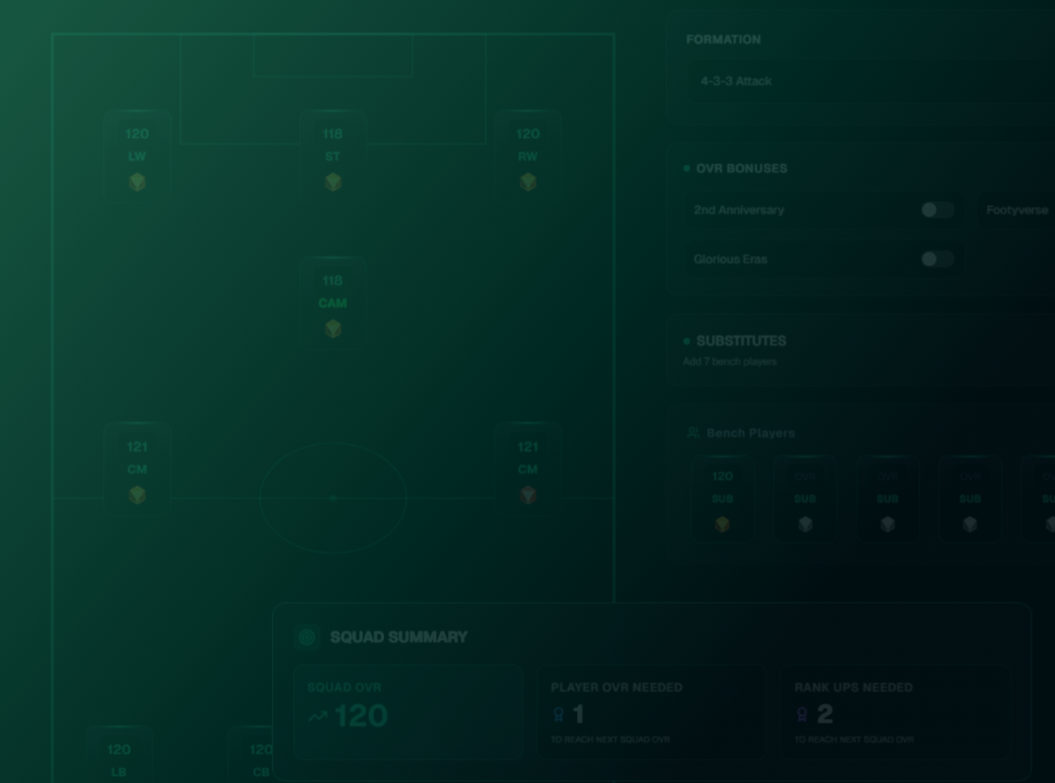Click the Rank Ups Needed medal icon

click(x=801, y=715)
